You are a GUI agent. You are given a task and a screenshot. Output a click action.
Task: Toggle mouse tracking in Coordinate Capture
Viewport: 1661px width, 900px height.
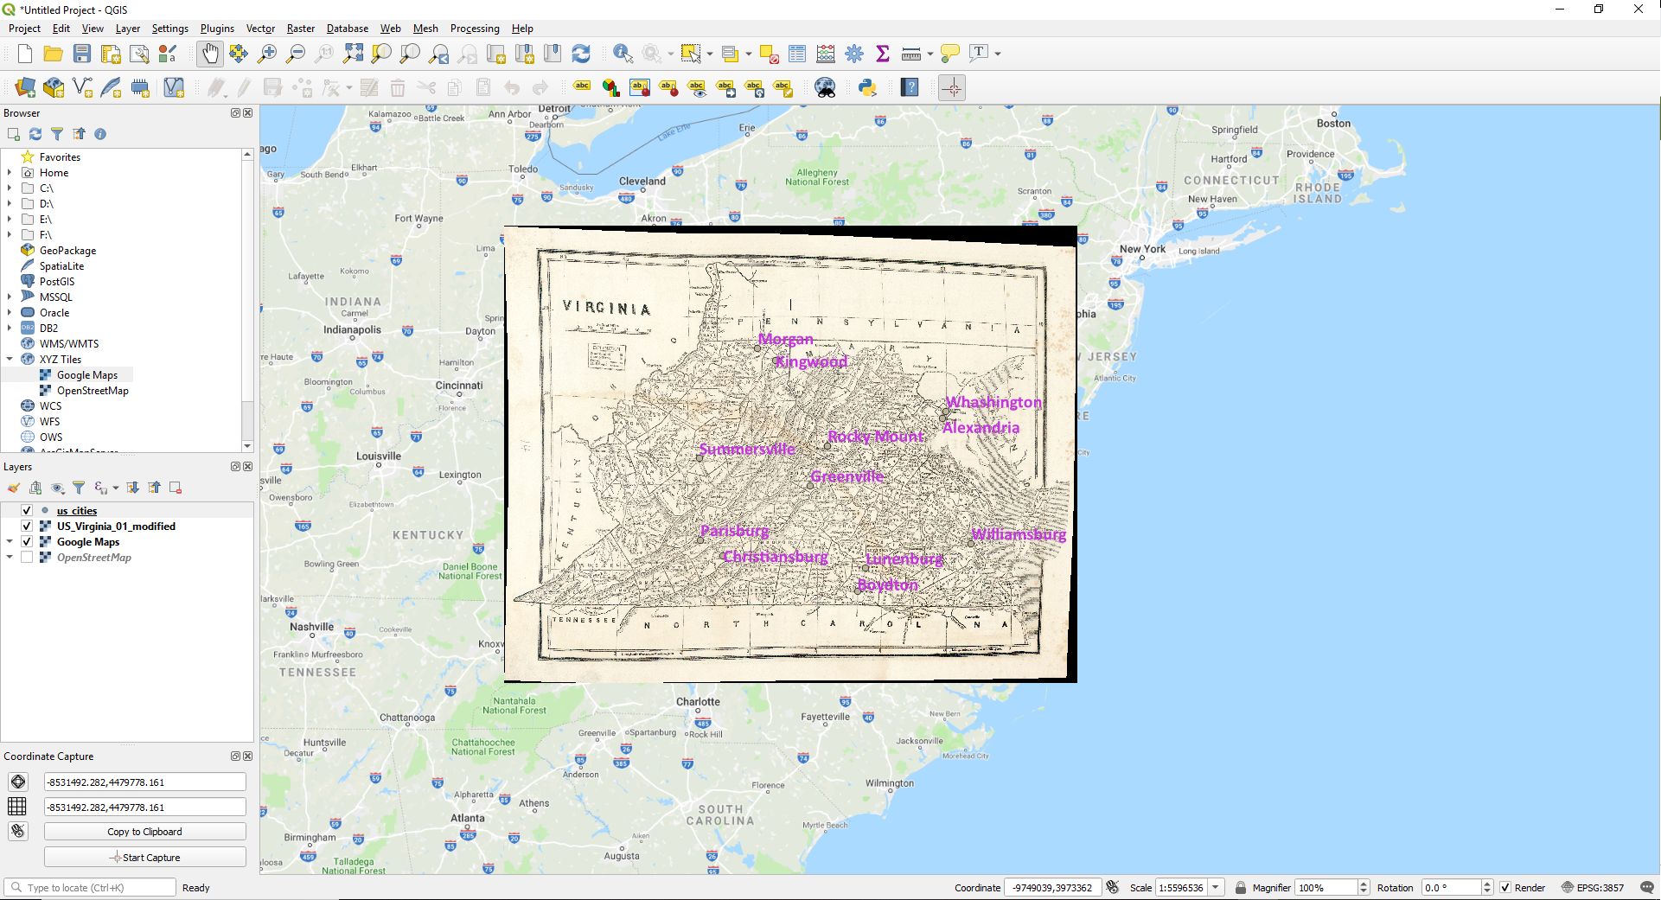18,831
